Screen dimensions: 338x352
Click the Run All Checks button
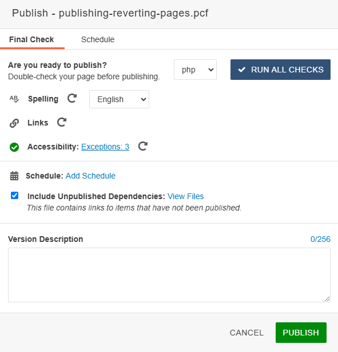[280, 70]
